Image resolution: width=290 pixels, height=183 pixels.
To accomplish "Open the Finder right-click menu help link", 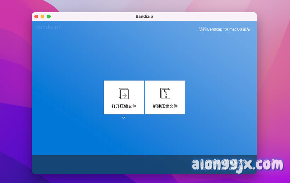I will tap(225, 168).
